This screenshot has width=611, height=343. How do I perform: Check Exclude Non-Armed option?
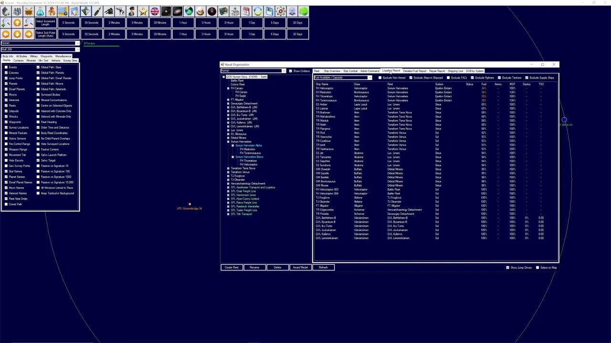coord(380,78)
